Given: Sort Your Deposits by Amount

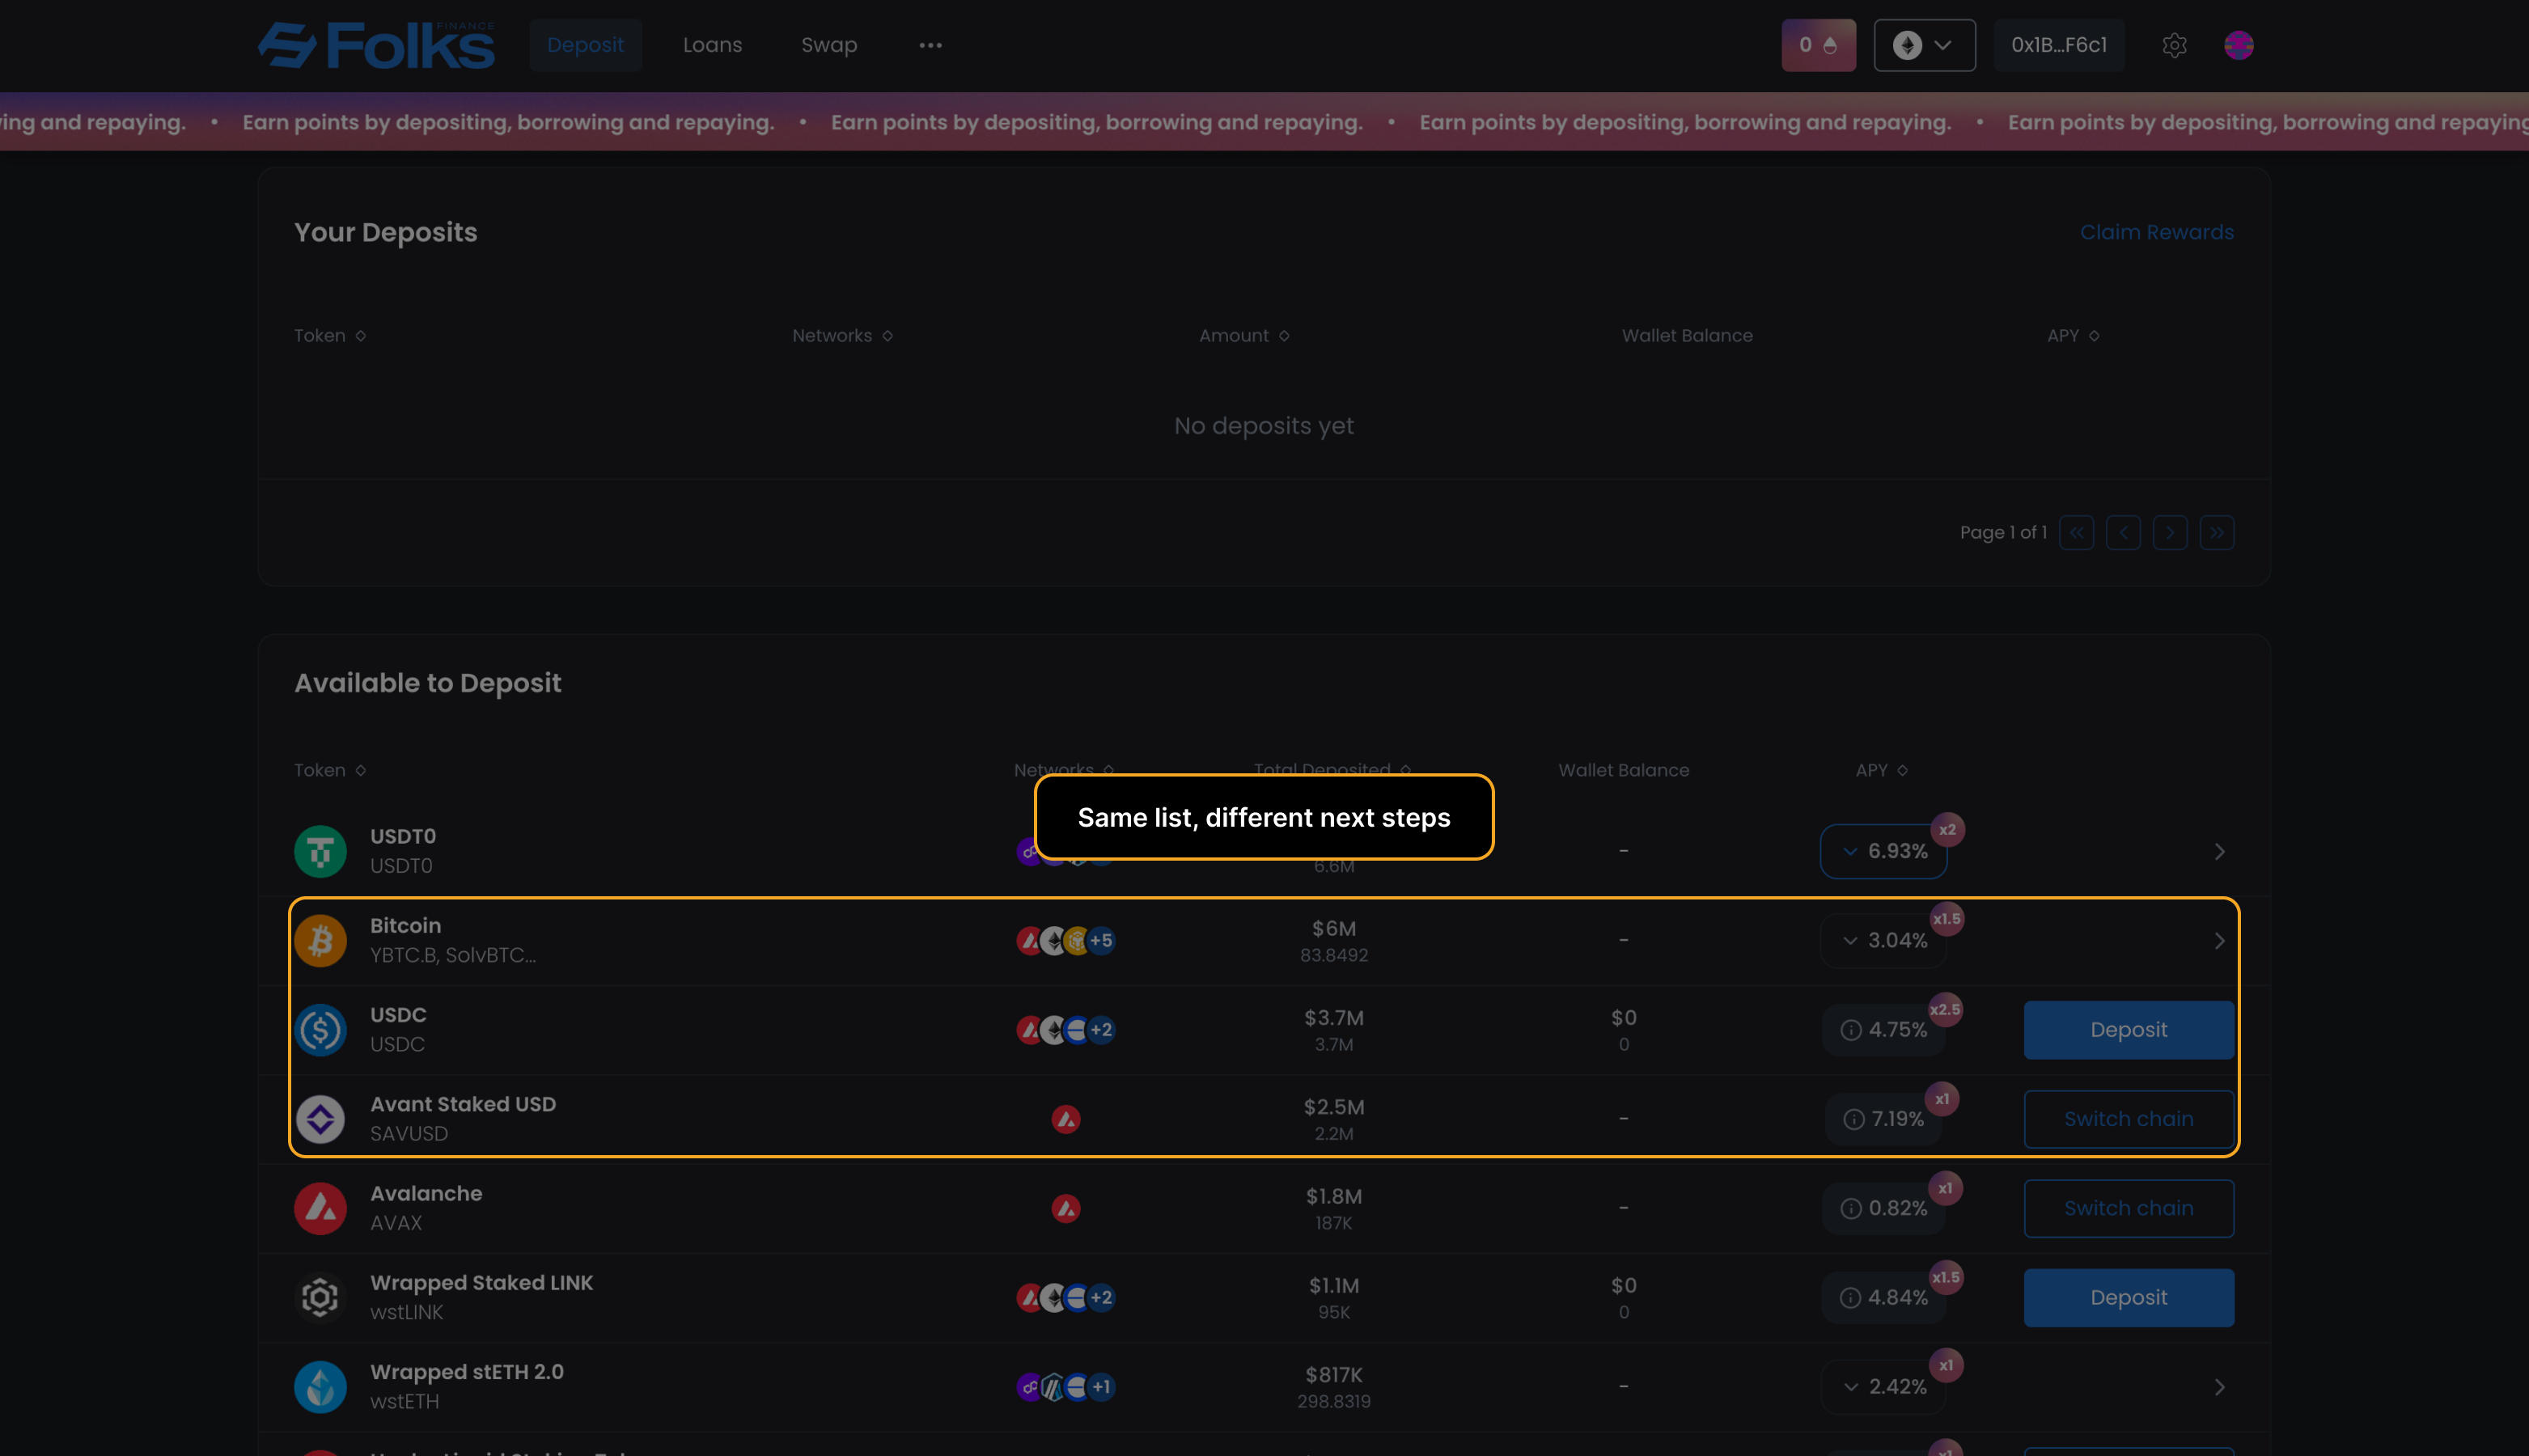Looking at the screenshot, I should (x=1243, y=336).
